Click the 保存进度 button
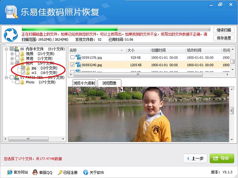 click(224, 38)
